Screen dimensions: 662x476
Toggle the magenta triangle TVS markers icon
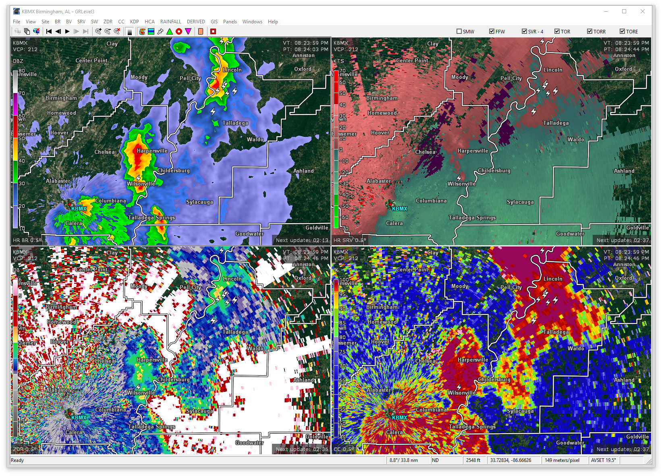tap(188, 31)
